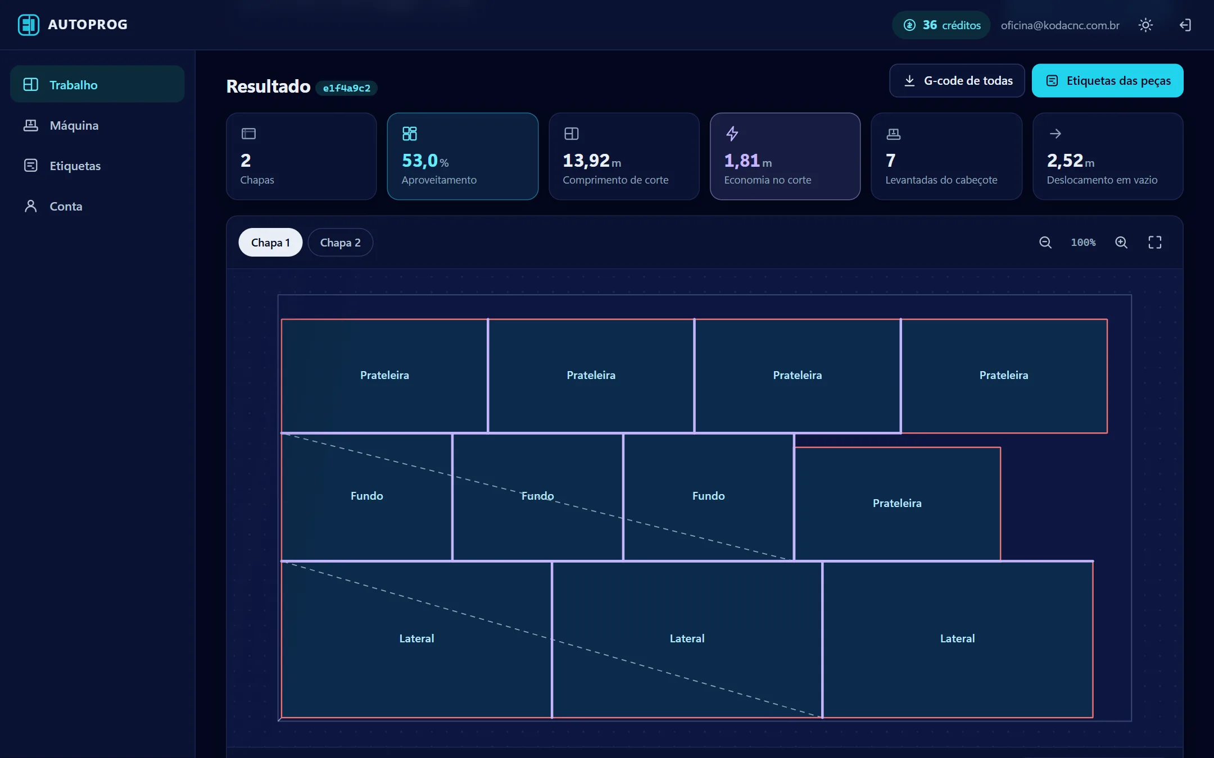The height and width of the screenshot is (758, 1214).
Task: Open the 36 créditos badge
Action: pyautogui.click(x=941, y=25)
